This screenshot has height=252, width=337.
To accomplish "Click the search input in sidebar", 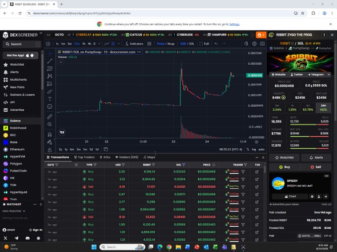I will tap(22, 44).
